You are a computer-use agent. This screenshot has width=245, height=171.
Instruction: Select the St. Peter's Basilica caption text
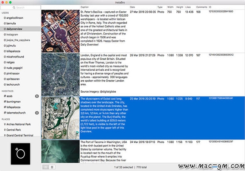104,28
